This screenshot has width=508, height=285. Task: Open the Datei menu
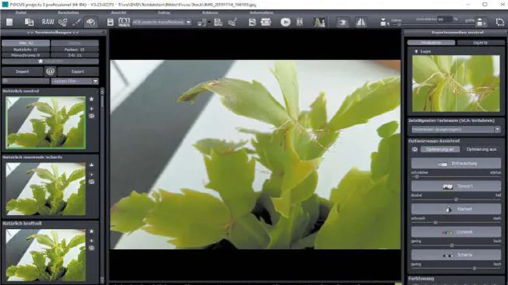click(x=21, y=12)
